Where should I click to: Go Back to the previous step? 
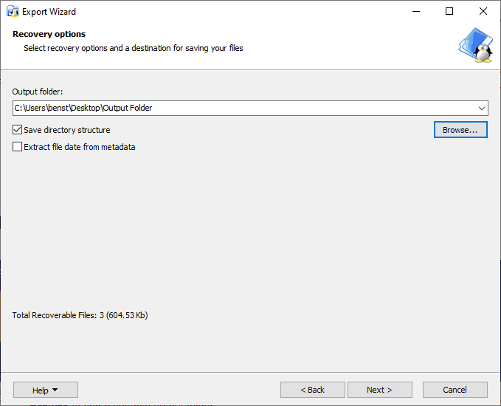pos(312,390)
